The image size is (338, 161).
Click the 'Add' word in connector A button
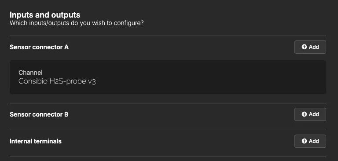314,47
